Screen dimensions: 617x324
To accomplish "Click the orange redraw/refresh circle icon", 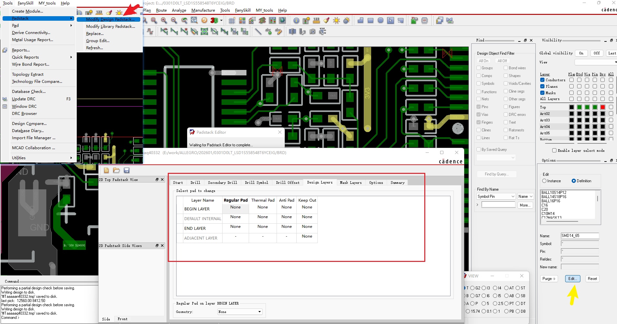I will coord(204,20).
